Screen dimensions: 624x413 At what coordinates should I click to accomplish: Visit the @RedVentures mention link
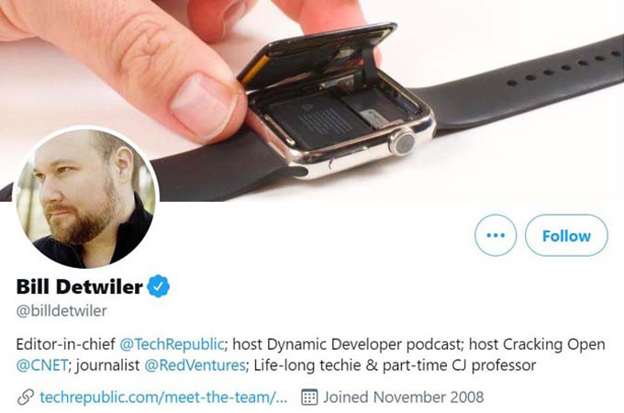(x=195, y=365)
